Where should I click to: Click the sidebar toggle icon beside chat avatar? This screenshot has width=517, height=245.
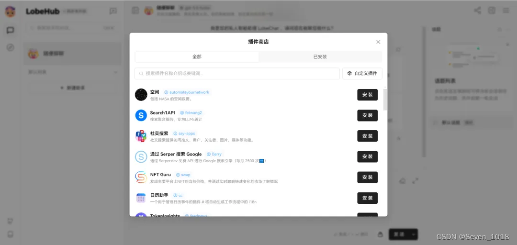point(135,11)
